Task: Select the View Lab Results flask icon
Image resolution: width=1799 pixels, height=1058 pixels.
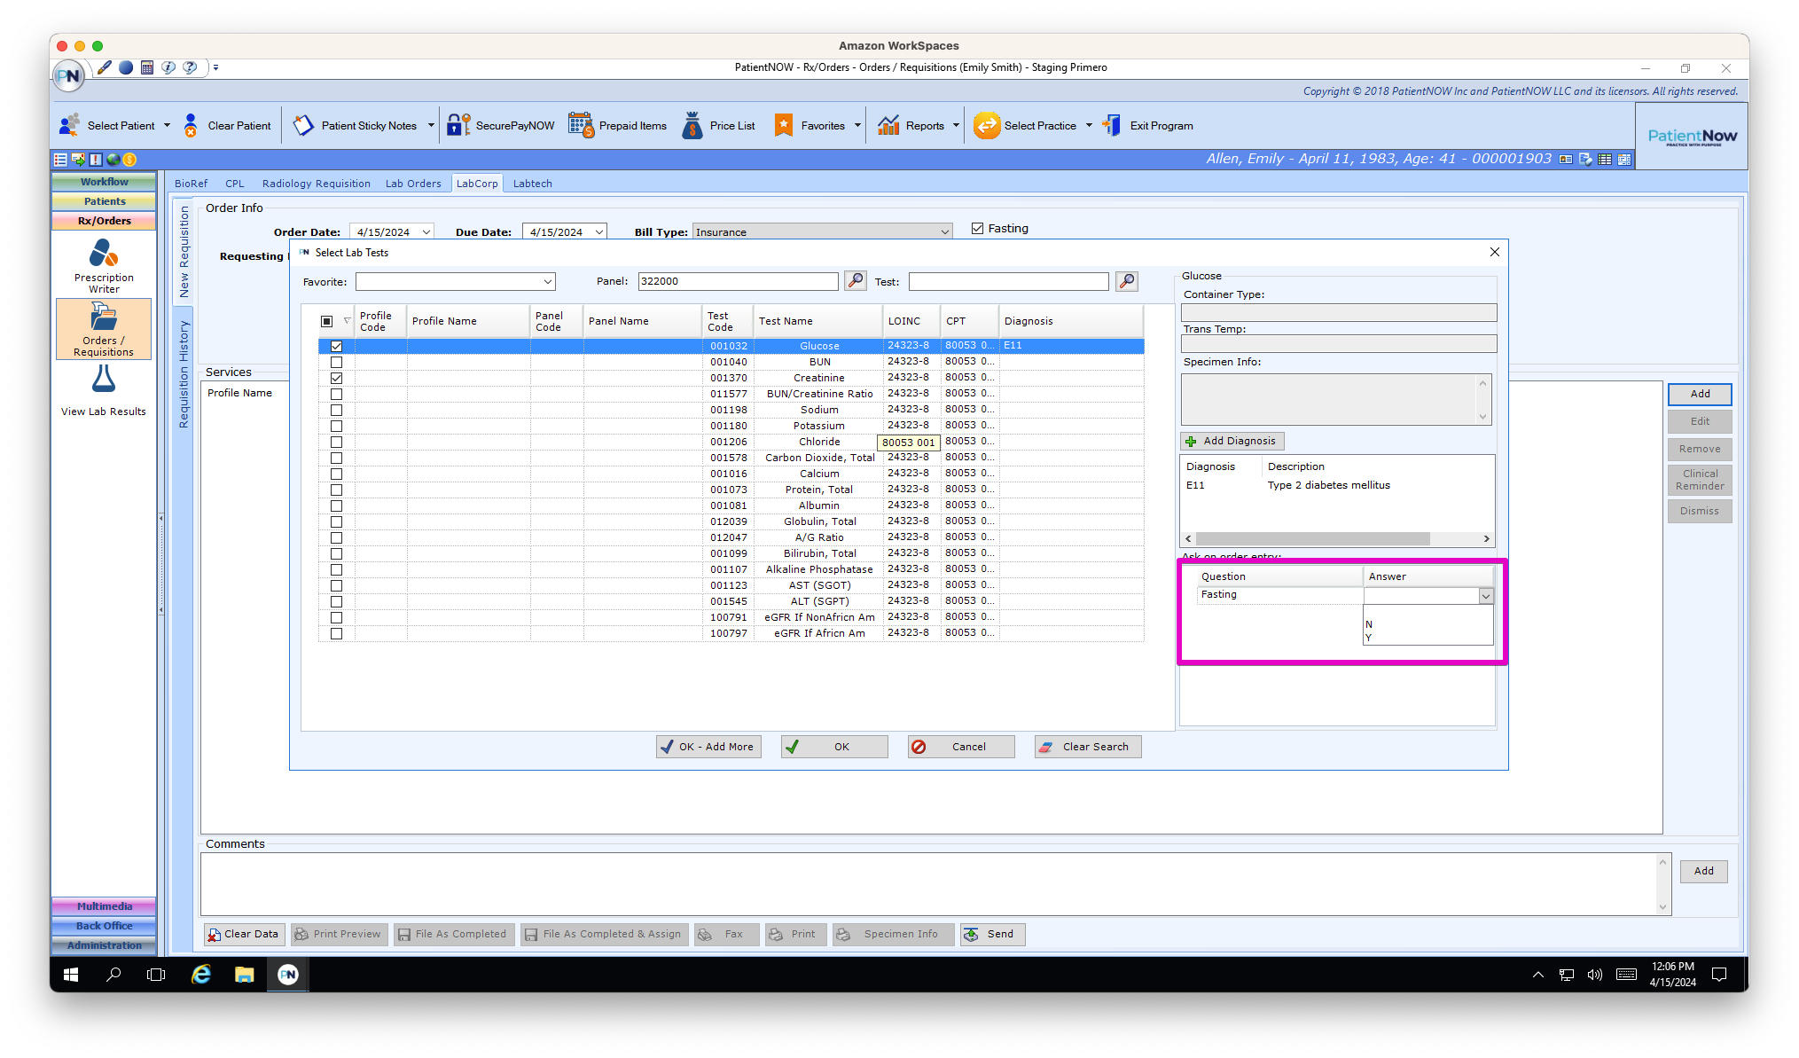Action: point(104,381)
